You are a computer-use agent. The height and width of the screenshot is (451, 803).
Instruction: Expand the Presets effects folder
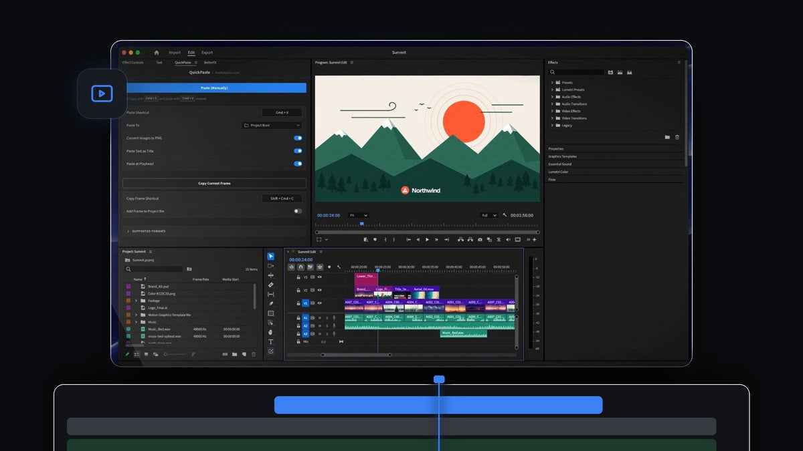pyautogui.click(x=552, y=83)
